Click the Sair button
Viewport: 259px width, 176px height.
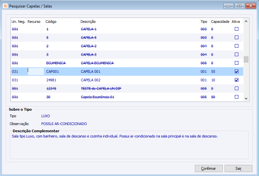click(x=238, y=168)
